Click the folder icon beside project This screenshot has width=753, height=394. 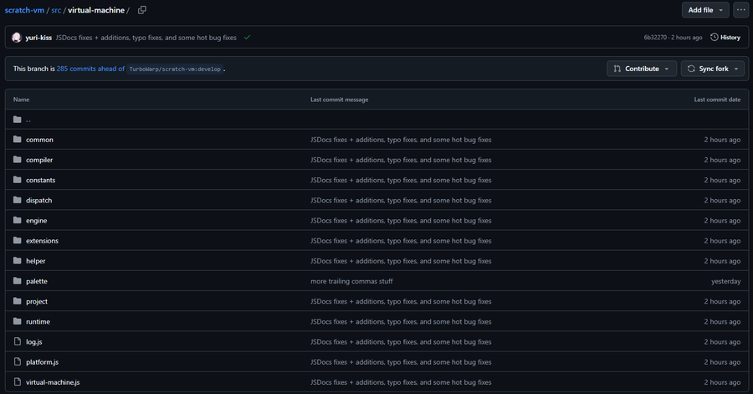tap(18, 301)
